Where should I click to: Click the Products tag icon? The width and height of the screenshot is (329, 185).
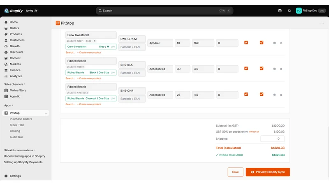point(6,34)
